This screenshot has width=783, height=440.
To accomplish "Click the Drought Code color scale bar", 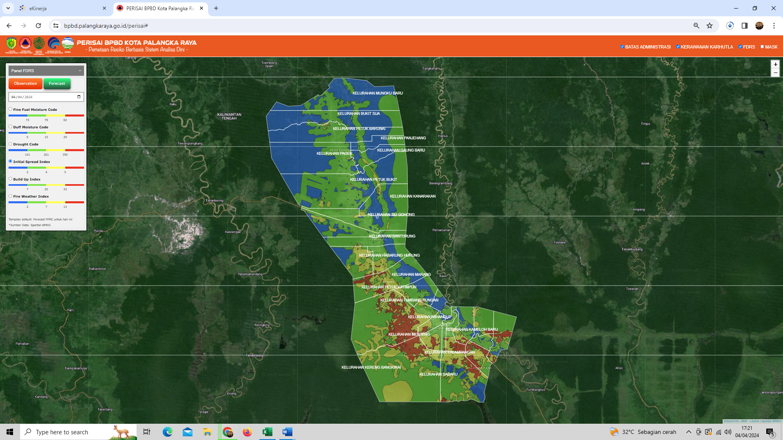I will coord(46,150).
